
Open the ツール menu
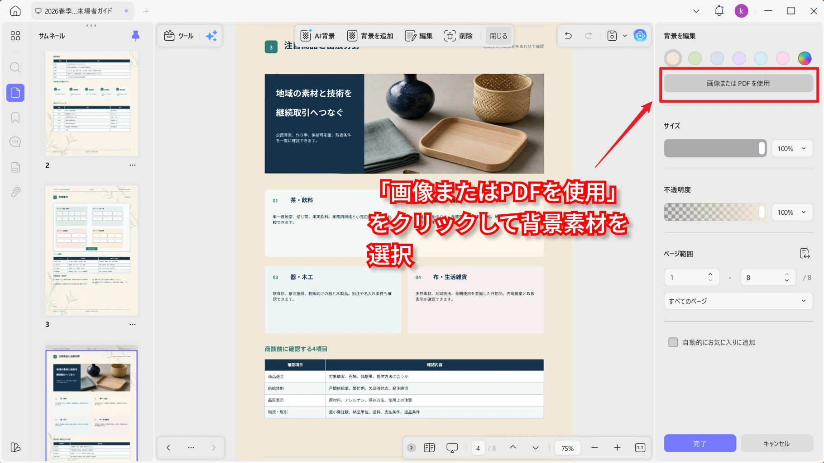(x=179, y=36)
